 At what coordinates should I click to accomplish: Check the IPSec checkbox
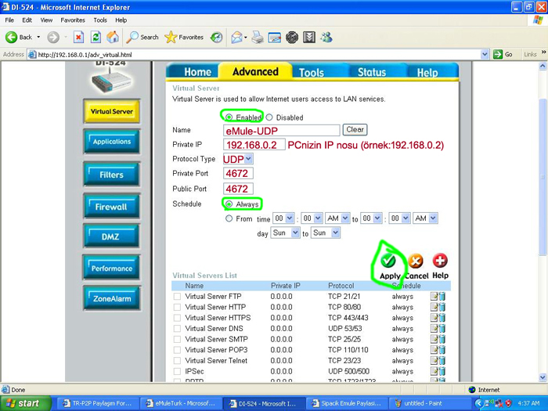click(x=177, y=371)
